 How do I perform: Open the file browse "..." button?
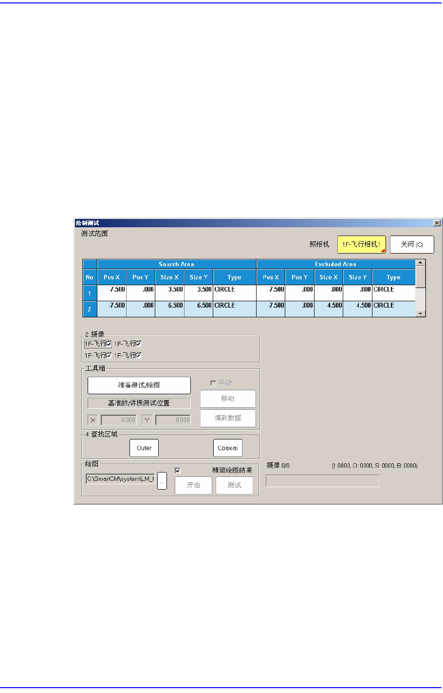pyautogui.click(x=162, y=481)
